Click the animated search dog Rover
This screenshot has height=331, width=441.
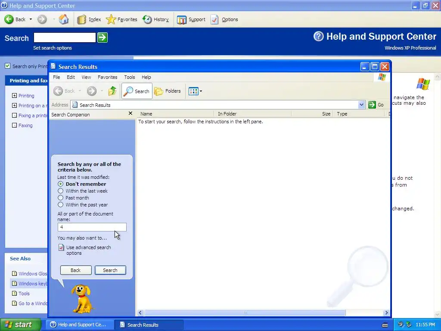click(82, 299)
